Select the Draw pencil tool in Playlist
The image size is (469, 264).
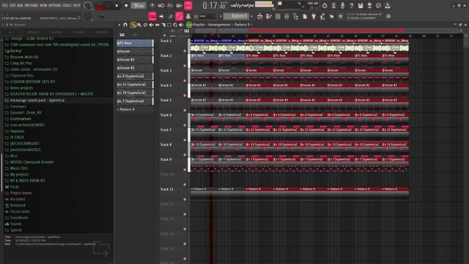(x=133, y=25)
